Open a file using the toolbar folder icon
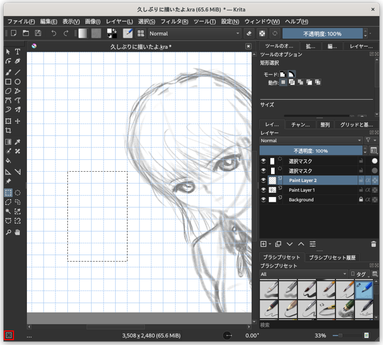Image resolution: width=383 pixels, height=345 pixels. pos(26,33)
